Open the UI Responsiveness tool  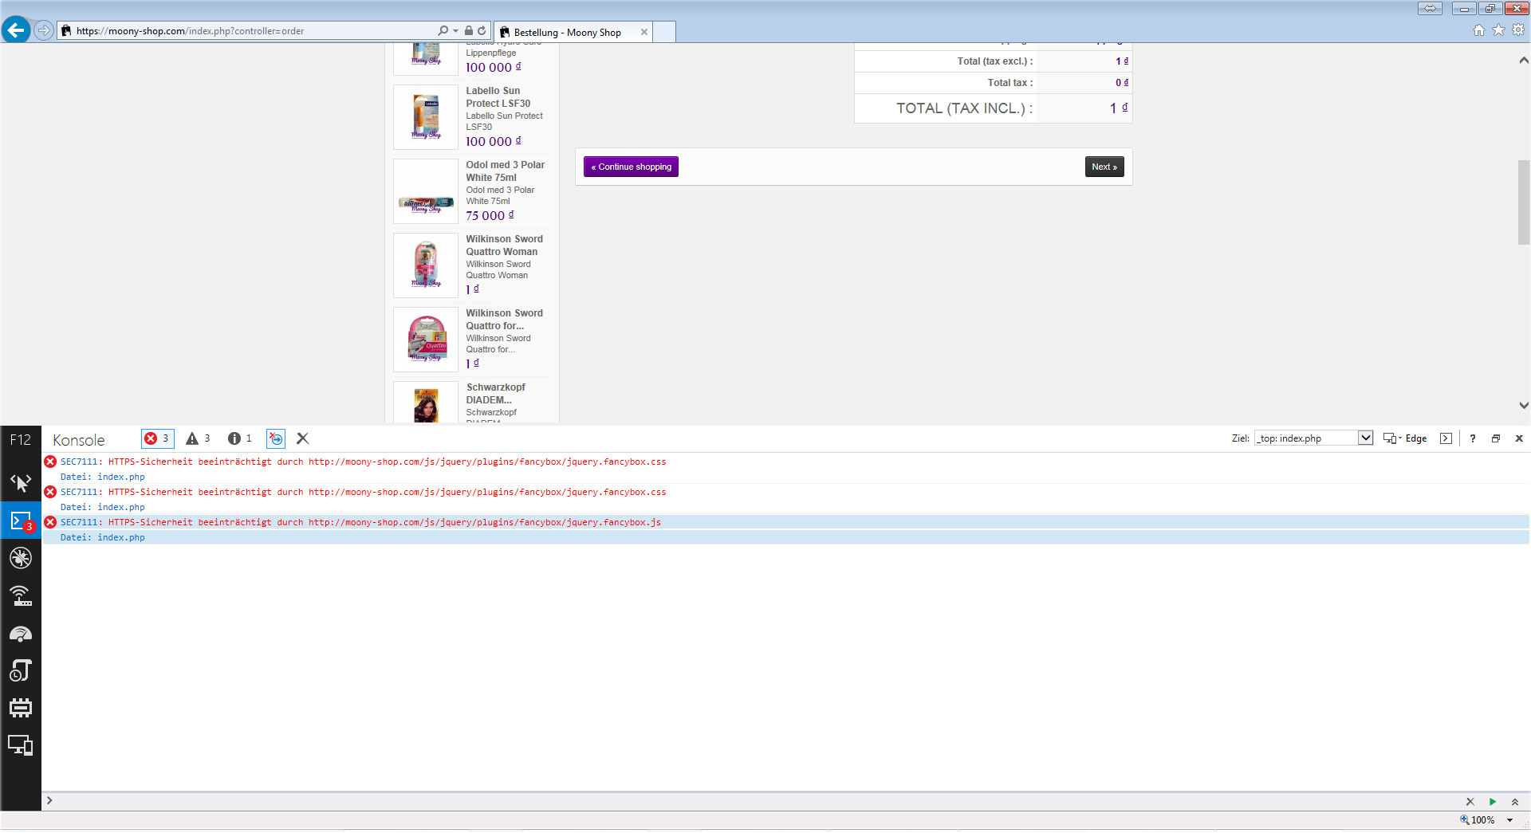coord(21,634)
